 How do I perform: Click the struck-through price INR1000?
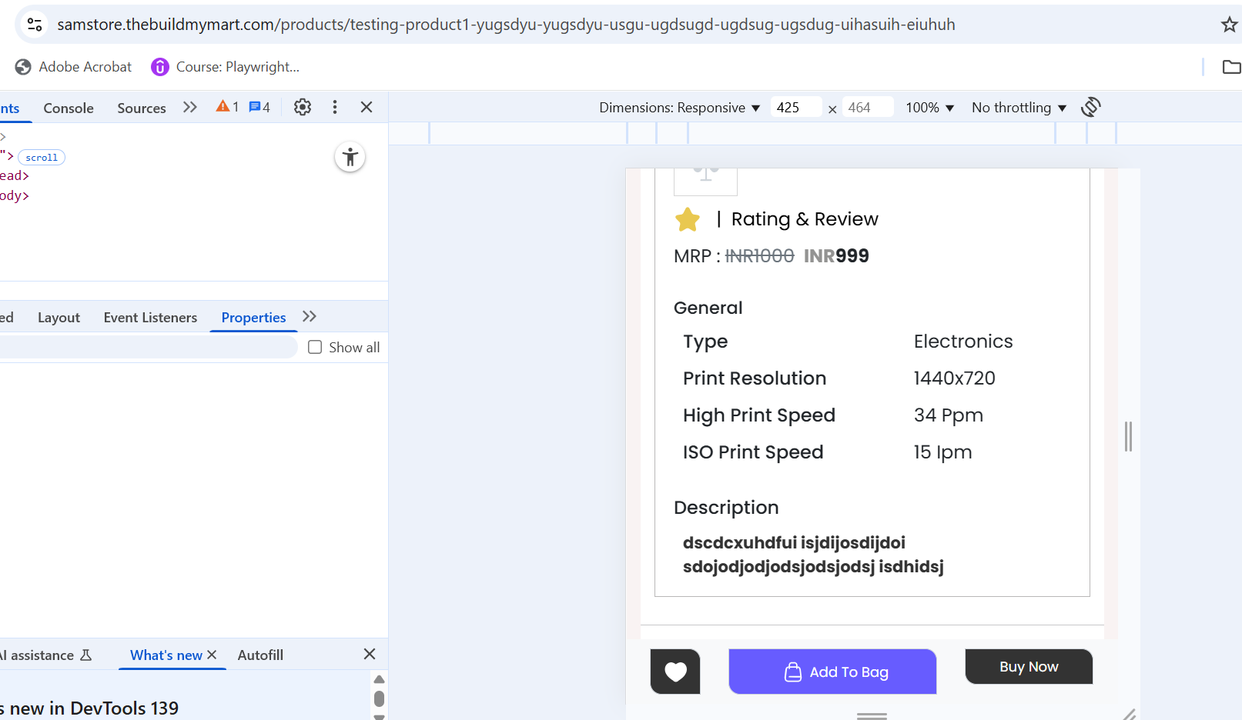[759, 256]
